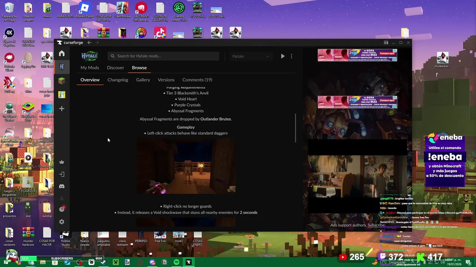Switch to the My Mods tab
Viewport: 476px width, 267px height.
(90, 67)
